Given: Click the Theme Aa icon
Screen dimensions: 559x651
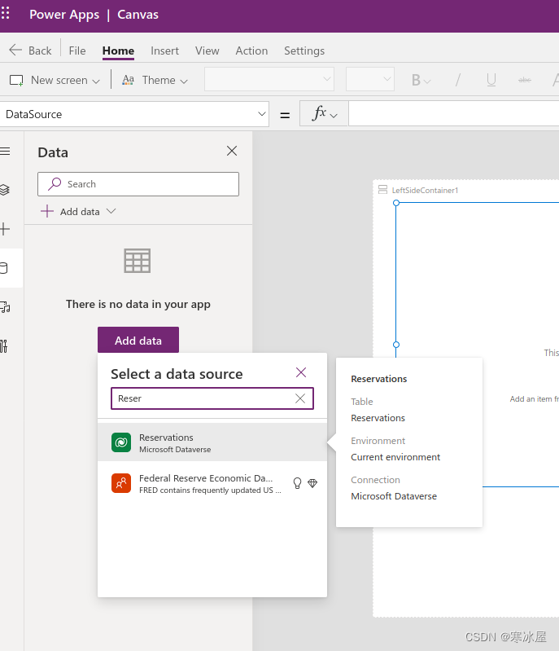Looking at the screenshot, I should (x=128, y=79).
